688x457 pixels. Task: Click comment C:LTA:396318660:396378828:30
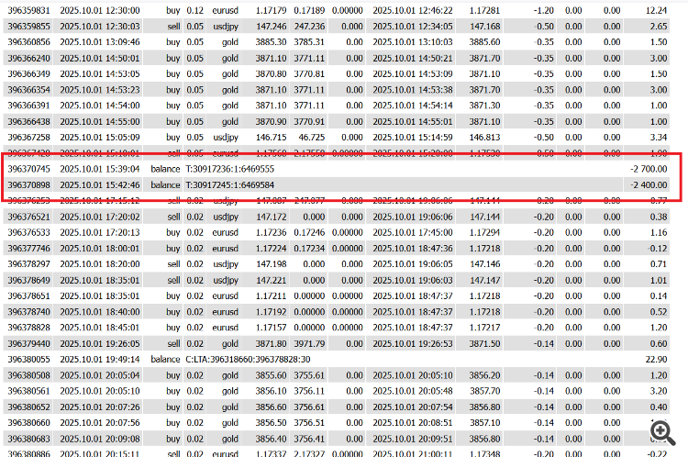(x=248, y=359)
